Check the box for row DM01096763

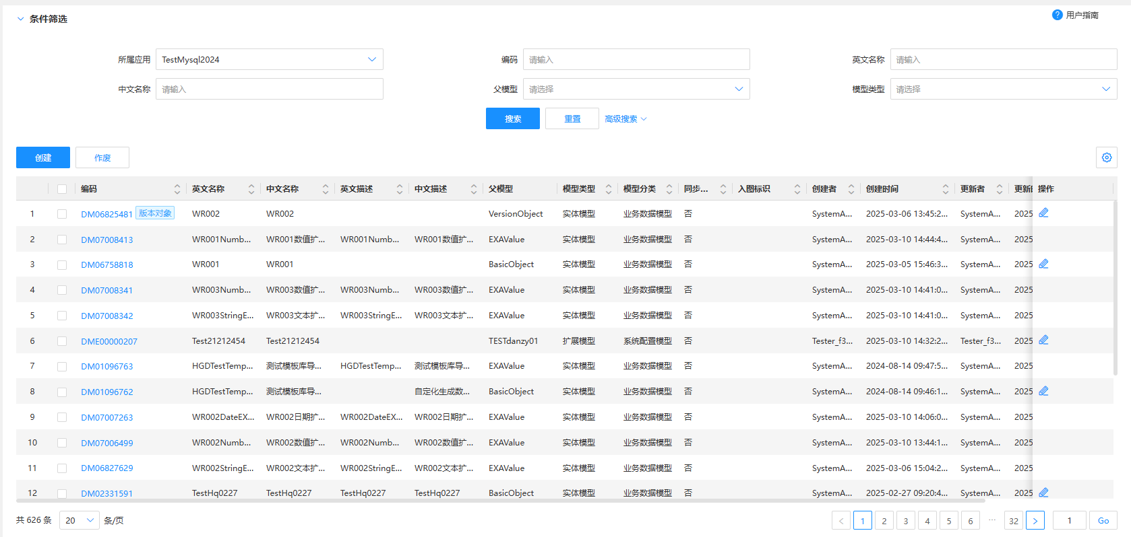tap(62, 367)
